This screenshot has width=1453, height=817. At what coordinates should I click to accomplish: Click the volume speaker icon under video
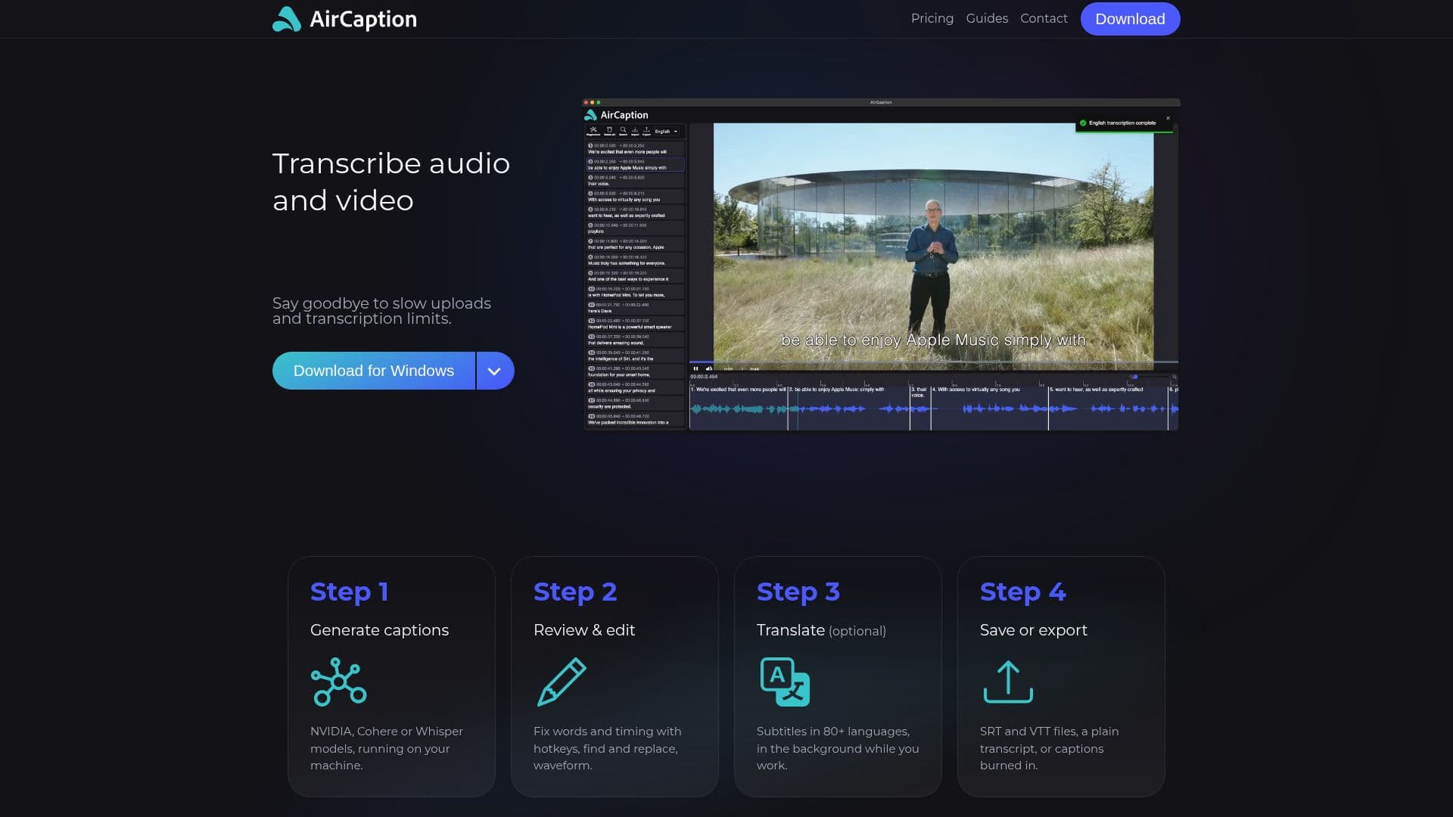(709, 368)
